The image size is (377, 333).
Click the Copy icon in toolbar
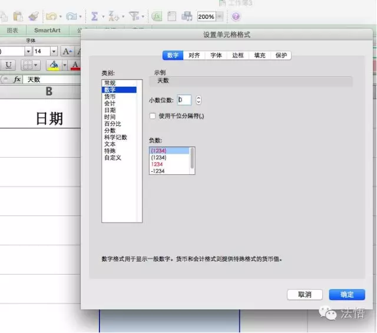(x=4, y=17)
